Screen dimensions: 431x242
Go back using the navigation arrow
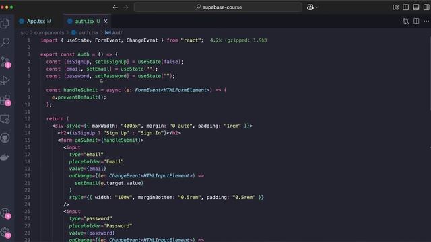click(x=115, y=7)
